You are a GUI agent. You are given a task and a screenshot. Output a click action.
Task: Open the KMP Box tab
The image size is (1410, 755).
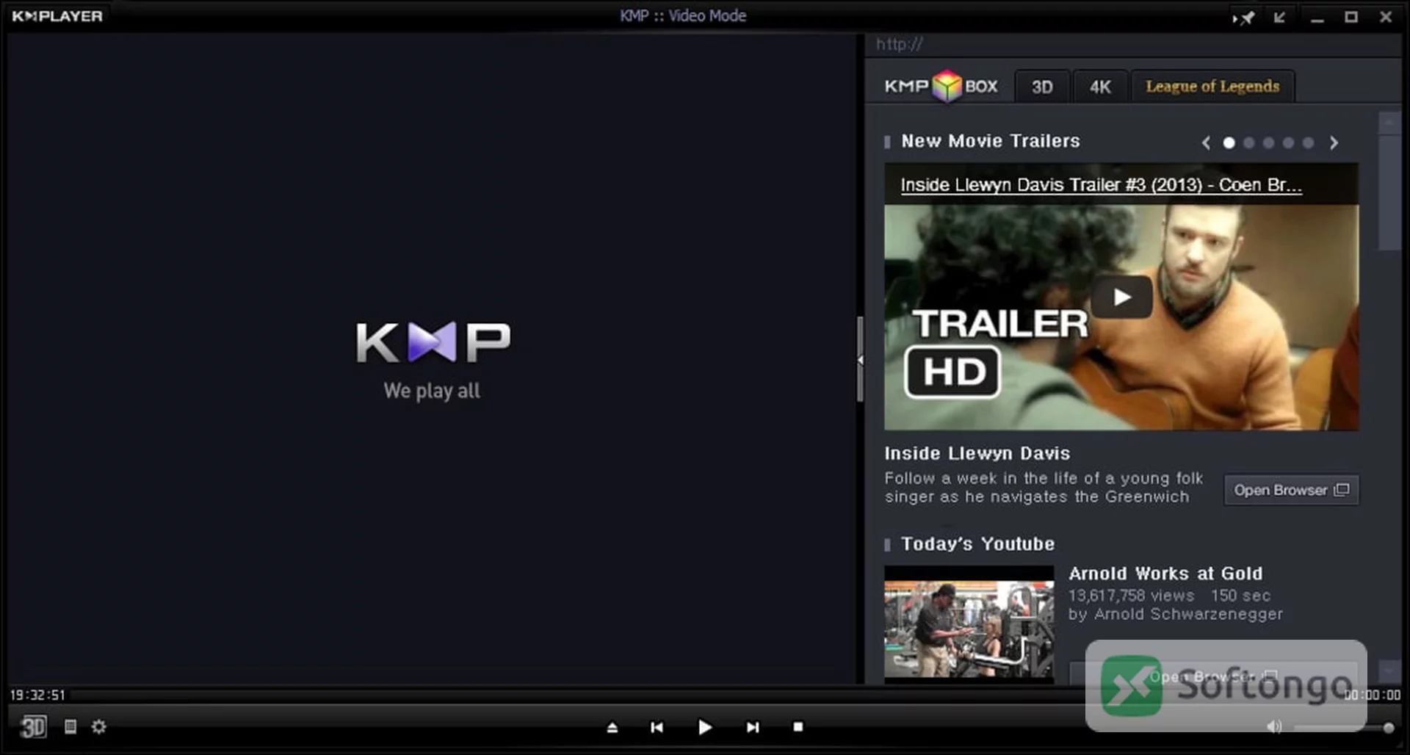click(941, 87)
